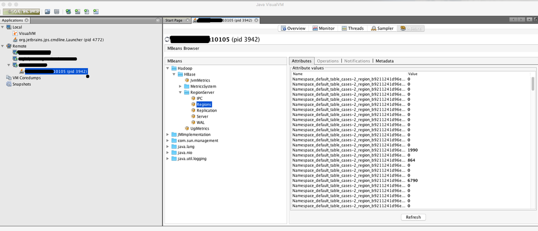Collapse the Local node
Image resolution: width=538 pixels, height=231 pixels.
click(x=3, y=27)
